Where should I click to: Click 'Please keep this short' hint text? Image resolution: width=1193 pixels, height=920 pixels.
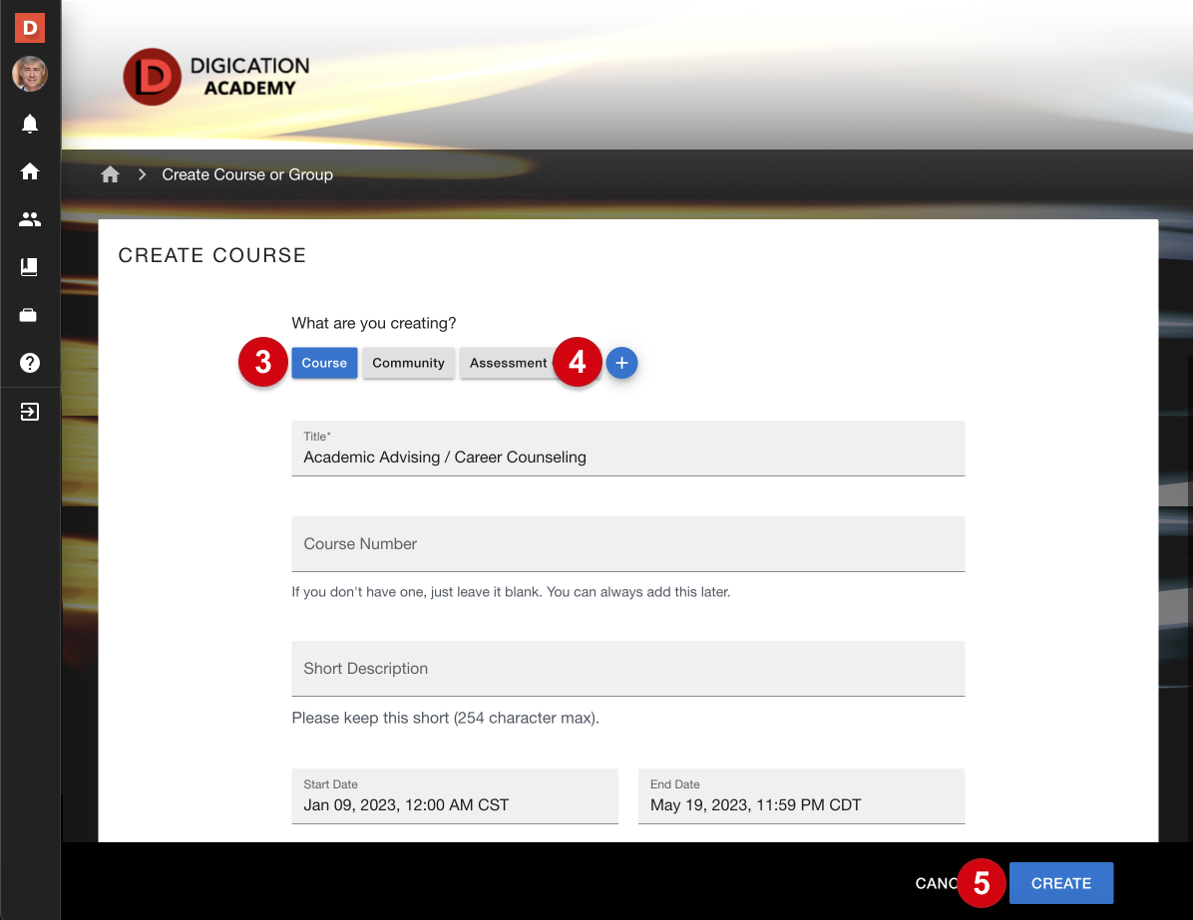coord(446,719)
